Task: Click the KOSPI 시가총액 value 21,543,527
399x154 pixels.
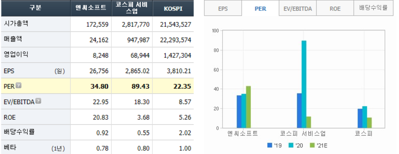Action: pyautogui.click(x=176, y=25)
